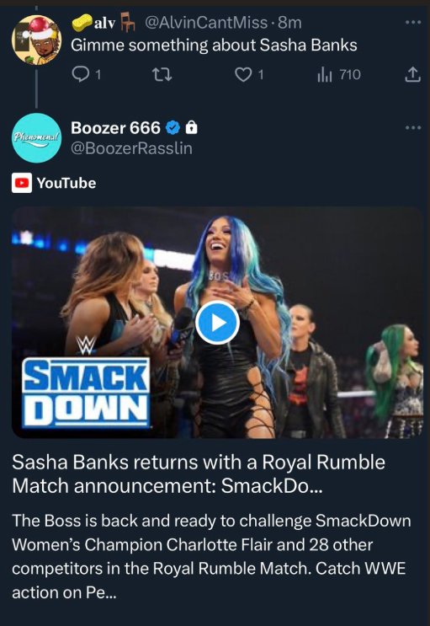
Task: Open the @AlvinCantMiss handle link
Action: click(206, 23)
